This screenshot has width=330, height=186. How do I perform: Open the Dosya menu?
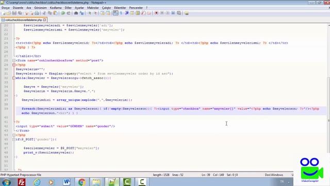pos(6,8)
